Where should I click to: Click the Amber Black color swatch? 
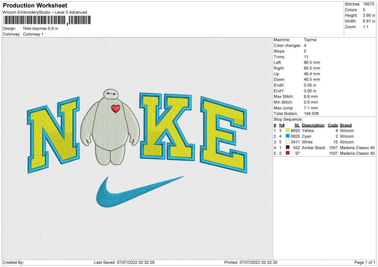[287, 147]
